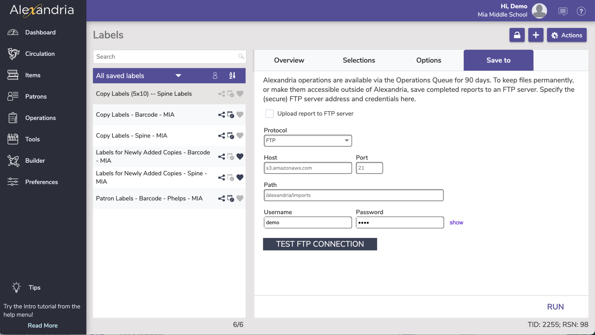Favorite Patron Labels - Barcode - Phelps - MIA
595x335 pixels.
click(240, 198)
